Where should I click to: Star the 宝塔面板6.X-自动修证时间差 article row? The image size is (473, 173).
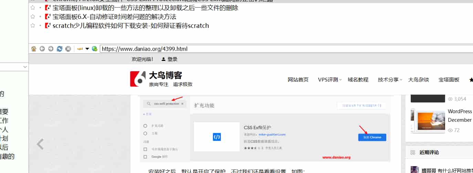[33, 17]
